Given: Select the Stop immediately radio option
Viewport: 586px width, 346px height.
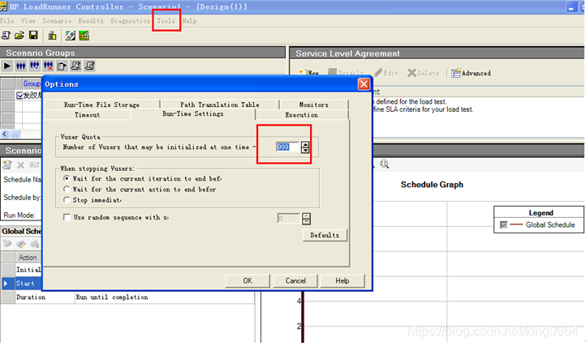Looking at the screenshot, I should coord(67,199).
